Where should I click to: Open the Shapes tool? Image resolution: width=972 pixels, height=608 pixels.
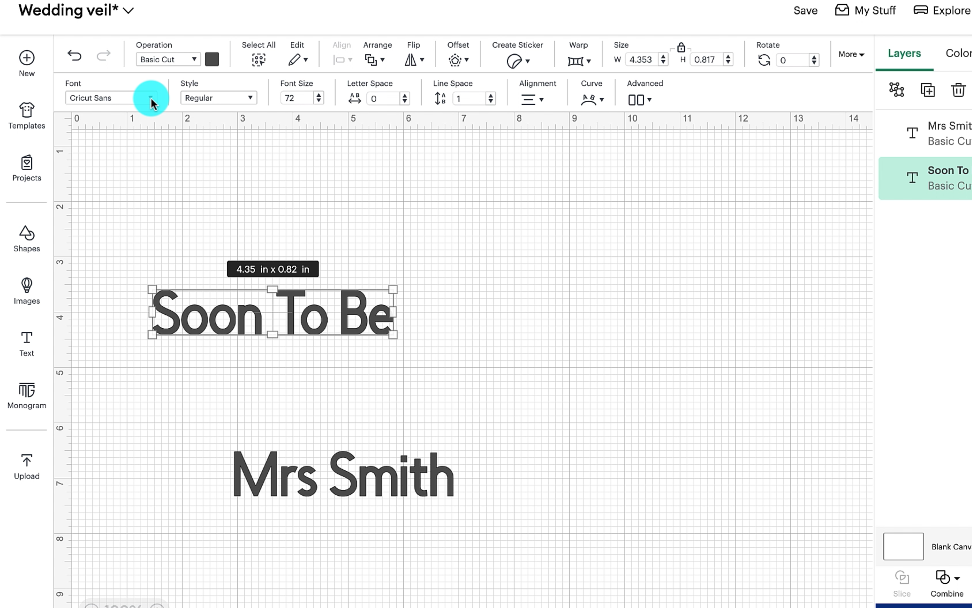click(26, 238)
